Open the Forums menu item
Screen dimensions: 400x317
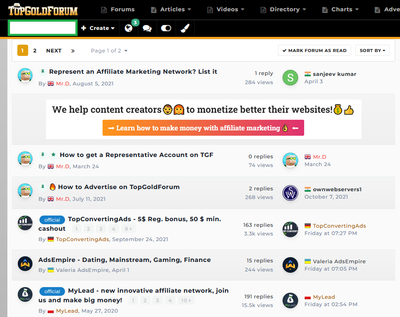point(118,10)
